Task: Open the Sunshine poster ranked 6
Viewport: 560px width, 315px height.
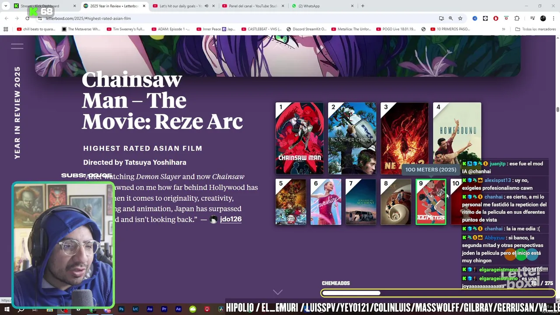Action: point(326,202)
